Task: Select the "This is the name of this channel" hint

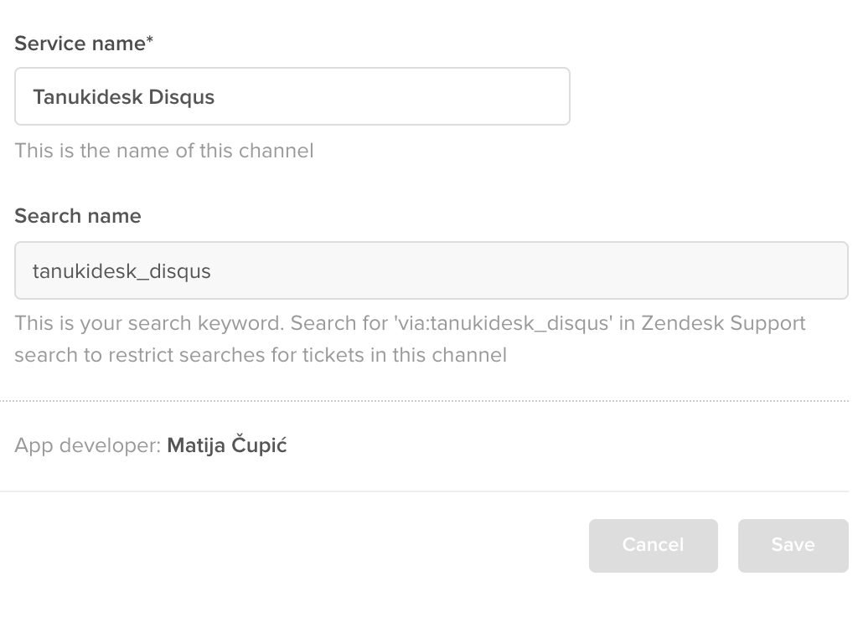Action: [164, 151]
